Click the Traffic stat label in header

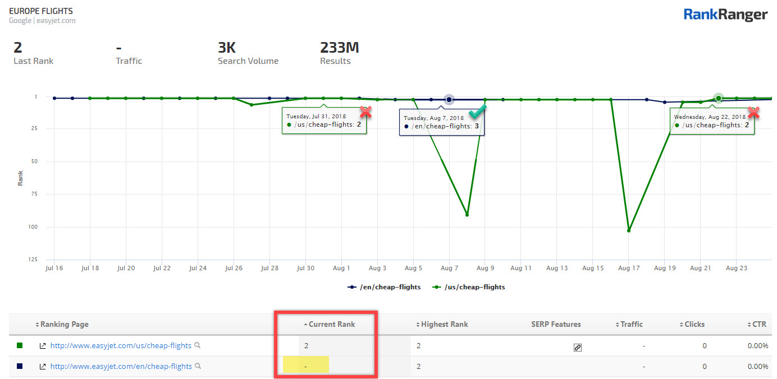129,61
